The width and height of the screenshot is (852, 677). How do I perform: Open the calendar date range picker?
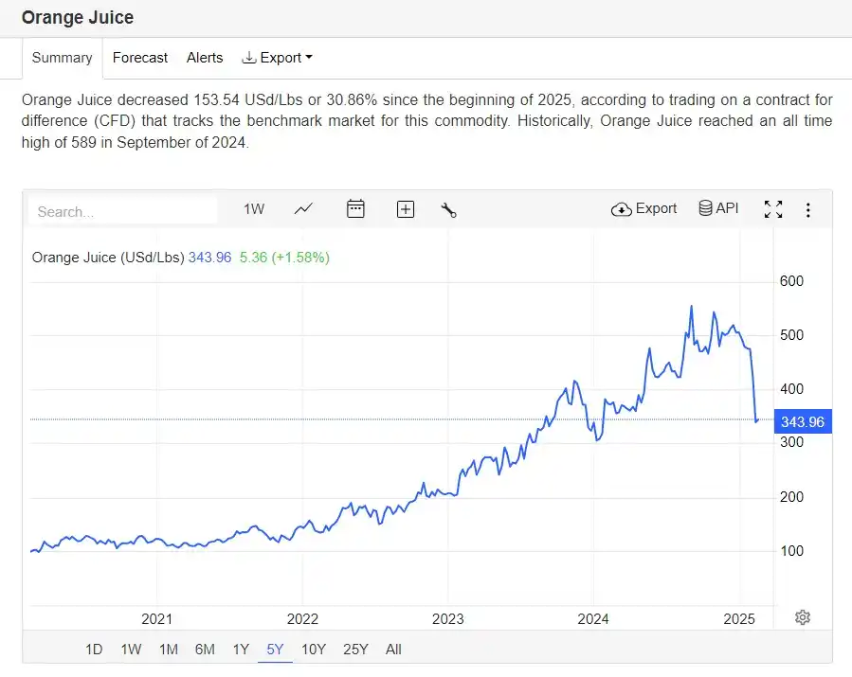click(355, 209)
